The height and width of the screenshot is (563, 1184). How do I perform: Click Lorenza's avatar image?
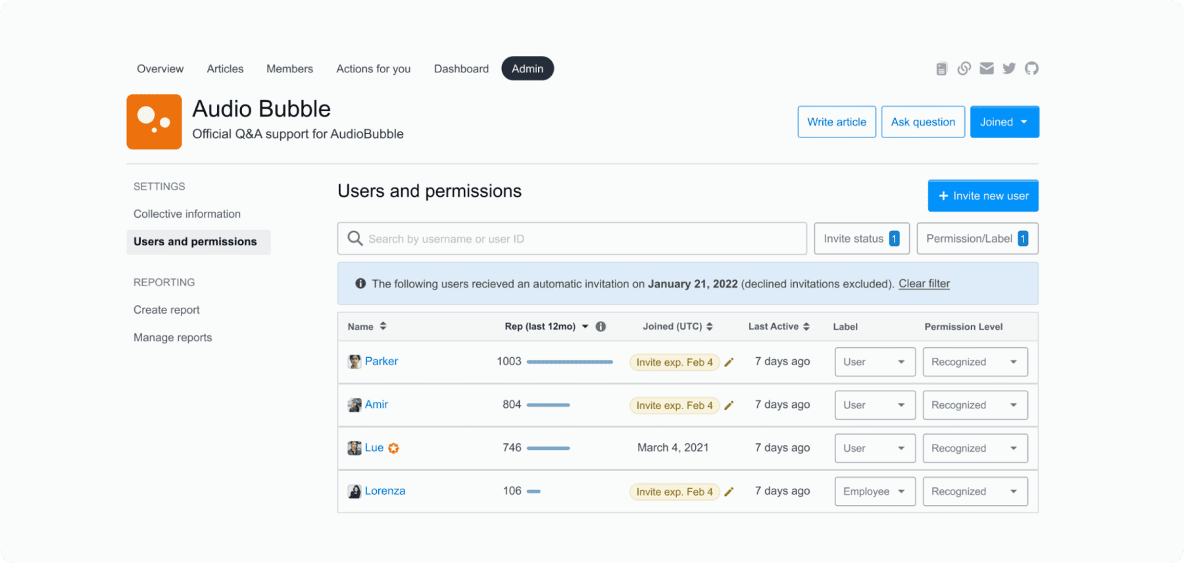pos(355,491)
